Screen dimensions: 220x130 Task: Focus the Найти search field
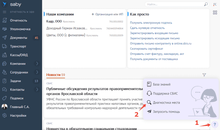tap(175, 4)
